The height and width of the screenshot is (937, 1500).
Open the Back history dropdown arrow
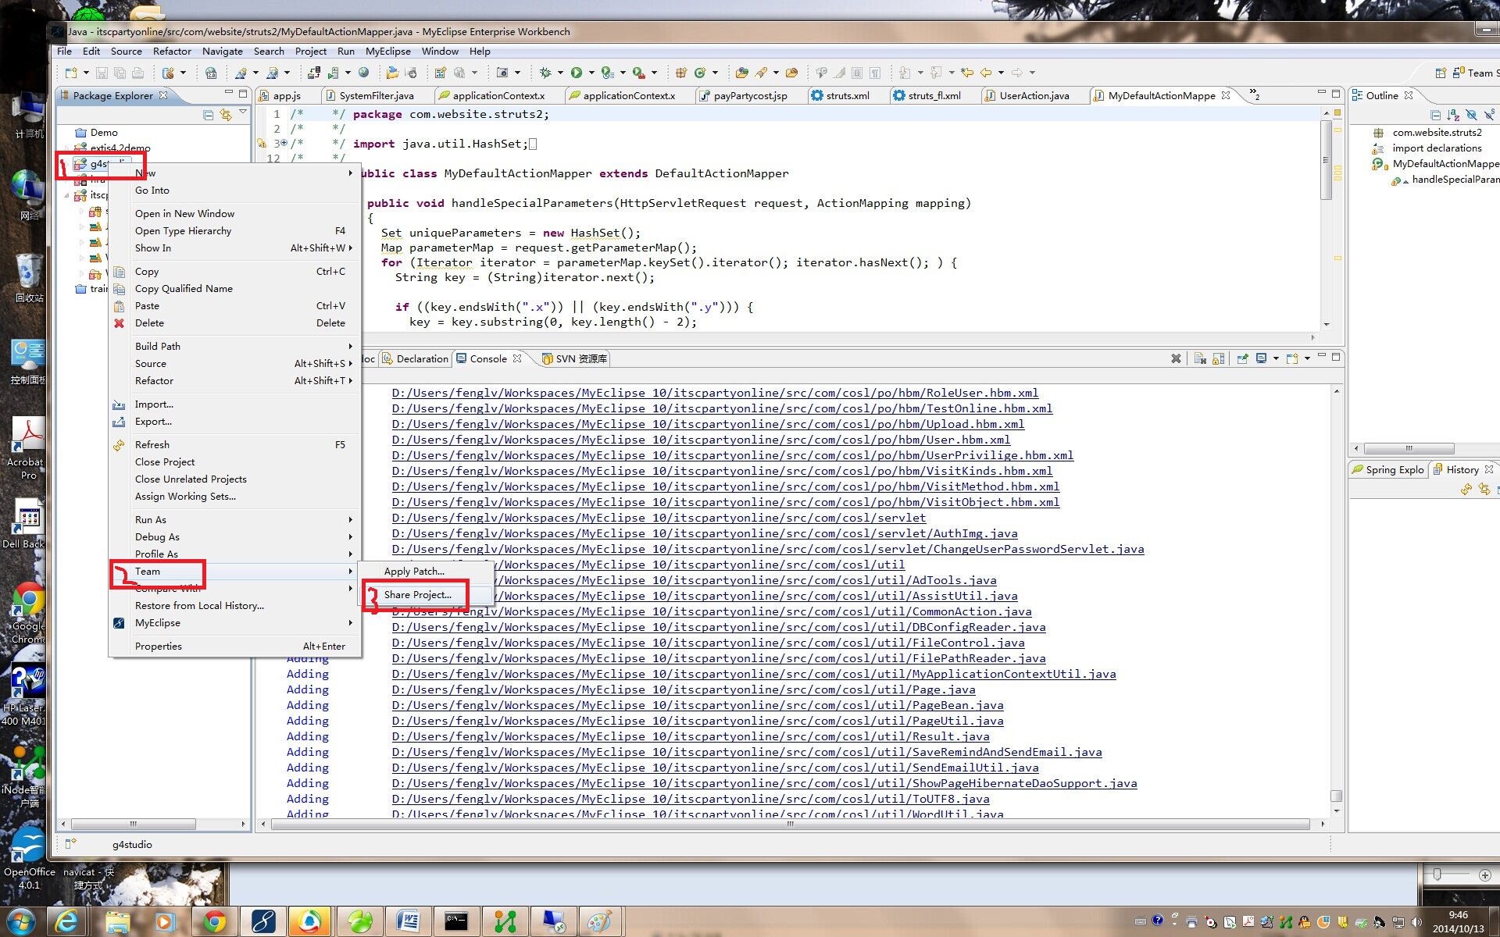click(1001, 73)
